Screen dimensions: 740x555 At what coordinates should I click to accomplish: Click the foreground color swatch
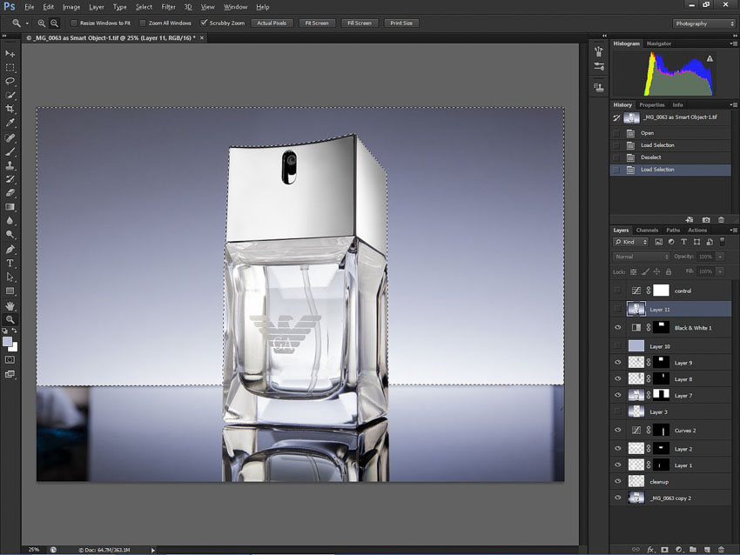pyautogui.click(x=8, y=342)
